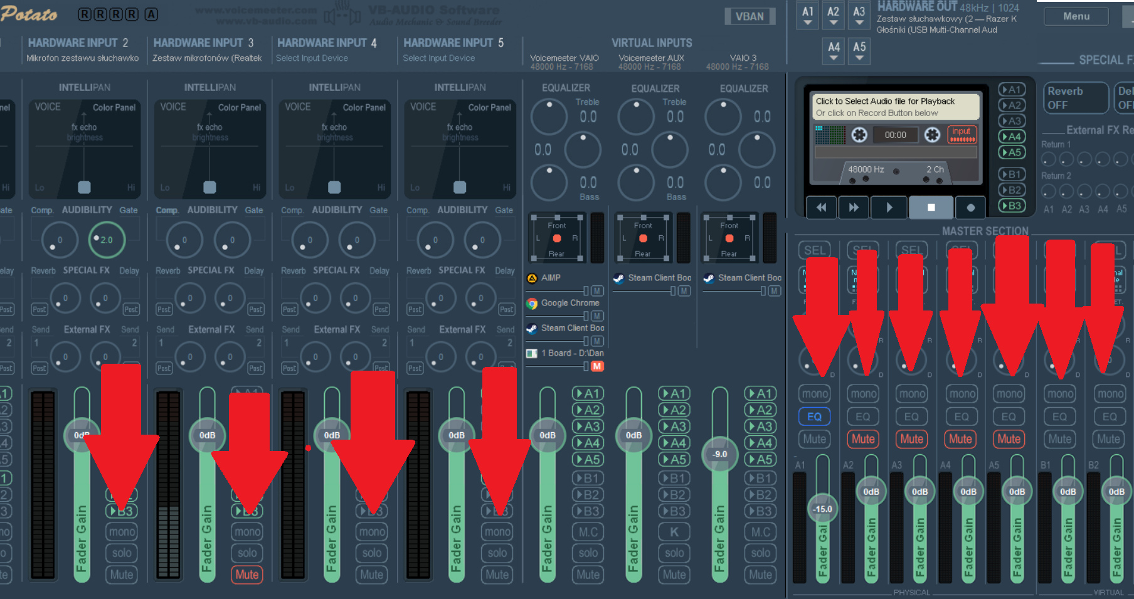Viewport: 1134px width, 599px height.
Task: Route the cassette recorder to B1
Action: click(1011, 174)
